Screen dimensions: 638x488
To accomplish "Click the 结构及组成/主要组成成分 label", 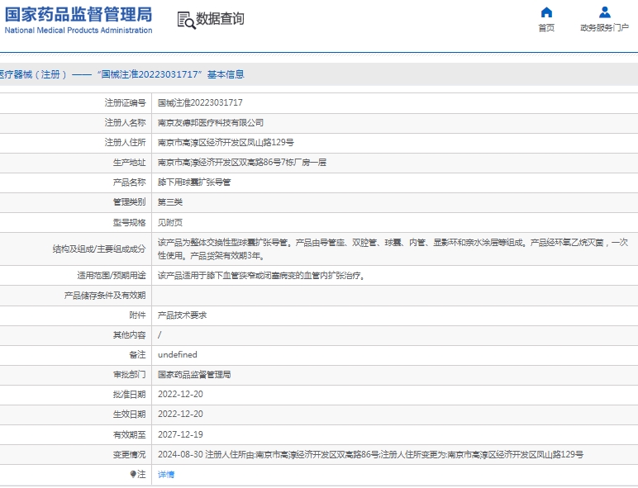I will [x=99, y=249].
